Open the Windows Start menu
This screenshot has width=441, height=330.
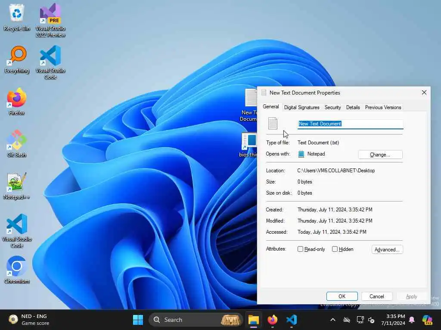coord(138,320)
